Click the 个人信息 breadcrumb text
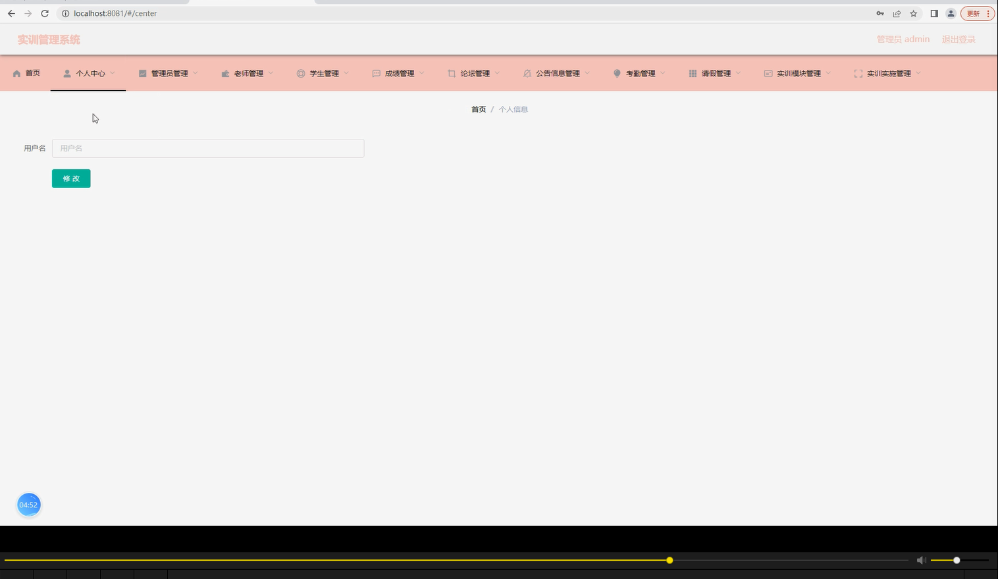998x579 pixels. pos(513,109)
